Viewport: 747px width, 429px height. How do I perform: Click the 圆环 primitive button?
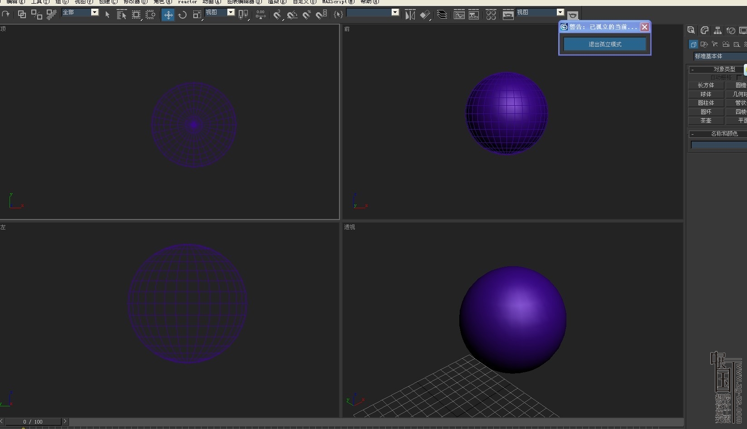(x=706, y=112)
